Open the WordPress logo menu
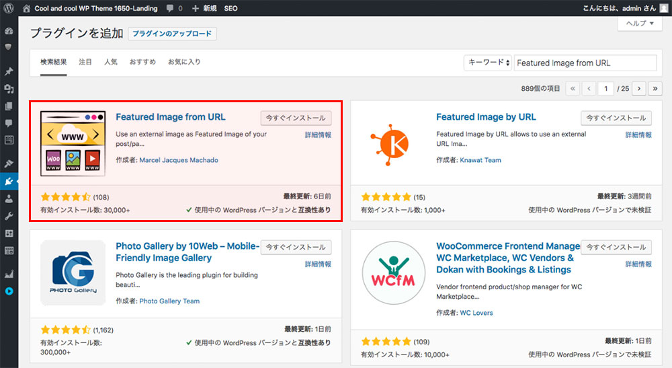This screenshot has width=672, height=368. click(x=9, y=8)
